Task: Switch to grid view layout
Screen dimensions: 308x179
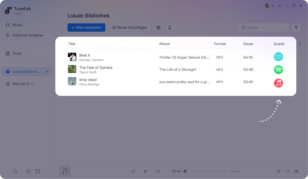Action: point(158,28)
